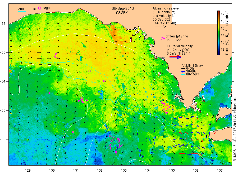Screen dimensions: 238x174
Task: Click the '200 1000m' isobath legend text
Action: [x=27, y=9]
